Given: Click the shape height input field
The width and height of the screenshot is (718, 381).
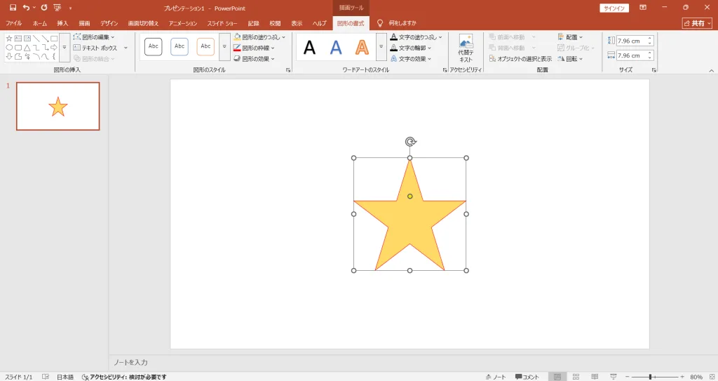Looking at the screenshot, I should click(x=634, y=41).
